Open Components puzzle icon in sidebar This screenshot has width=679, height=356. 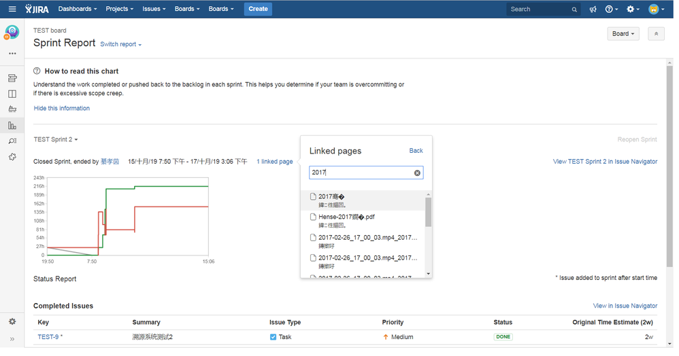tap(12, 157)
